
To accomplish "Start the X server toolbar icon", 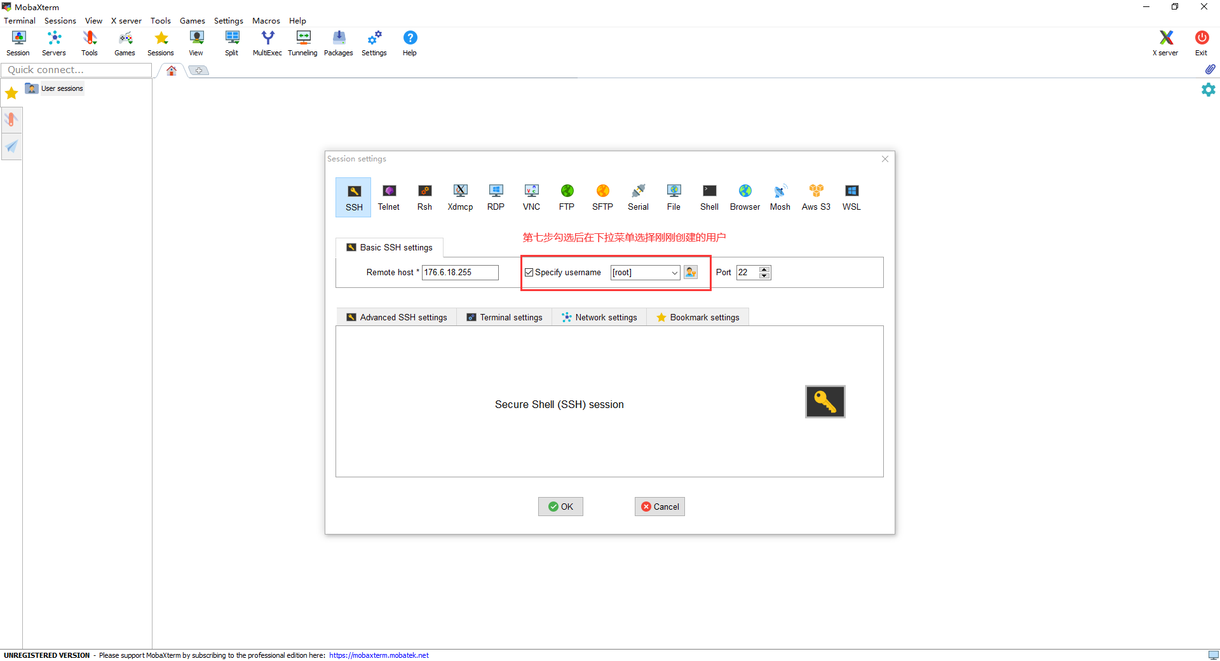I will click(x=1166, y=43).
